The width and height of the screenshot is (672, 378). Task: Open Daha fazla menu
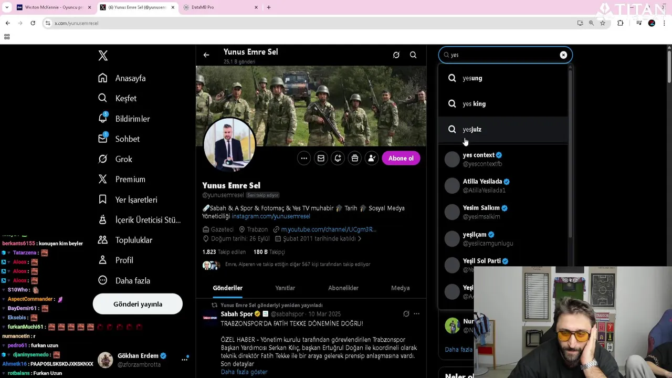click(x=124, y=280)
